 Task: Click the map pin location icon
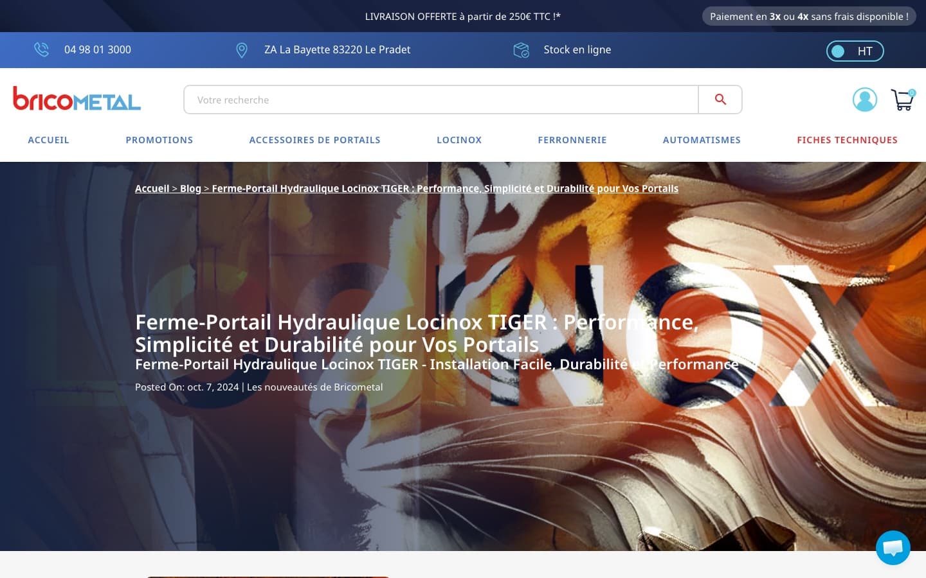(242, 50)
